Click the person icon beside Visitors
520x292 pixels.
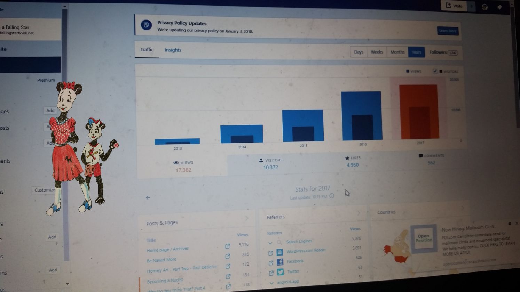pos(261,160)
